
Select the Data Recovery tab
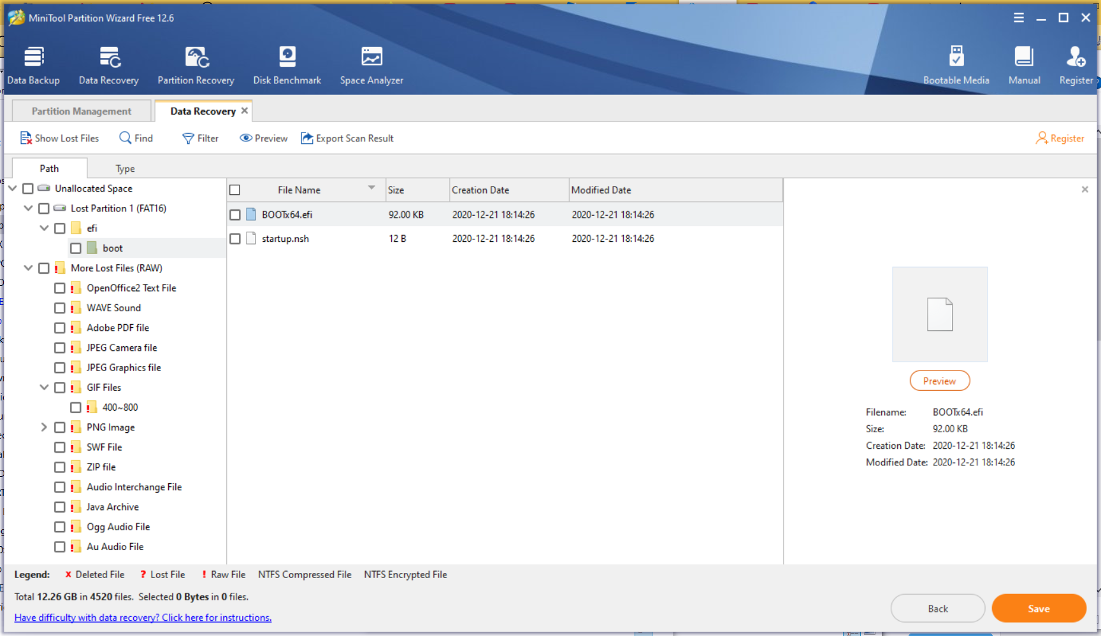[203, 111]
